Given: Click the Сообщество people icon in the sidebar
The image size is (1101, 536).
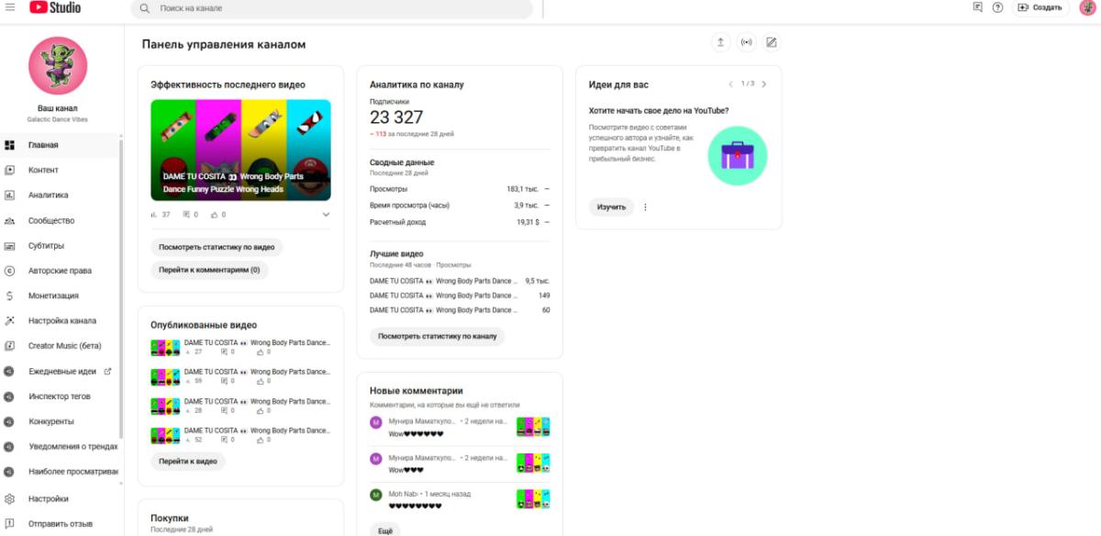Looking at the screenshot, I should pos(9,220).
